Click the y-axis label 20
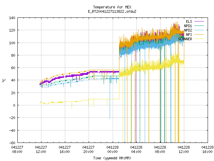 (13, 93)
